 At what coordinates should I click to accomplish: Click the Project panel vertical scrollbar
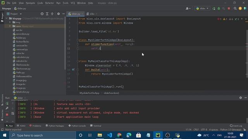(65, 43)
